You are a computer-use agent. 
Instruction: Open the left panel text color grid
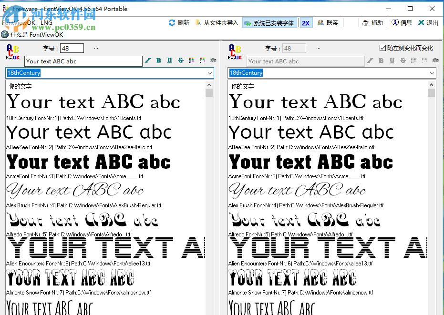click(191, 60)
